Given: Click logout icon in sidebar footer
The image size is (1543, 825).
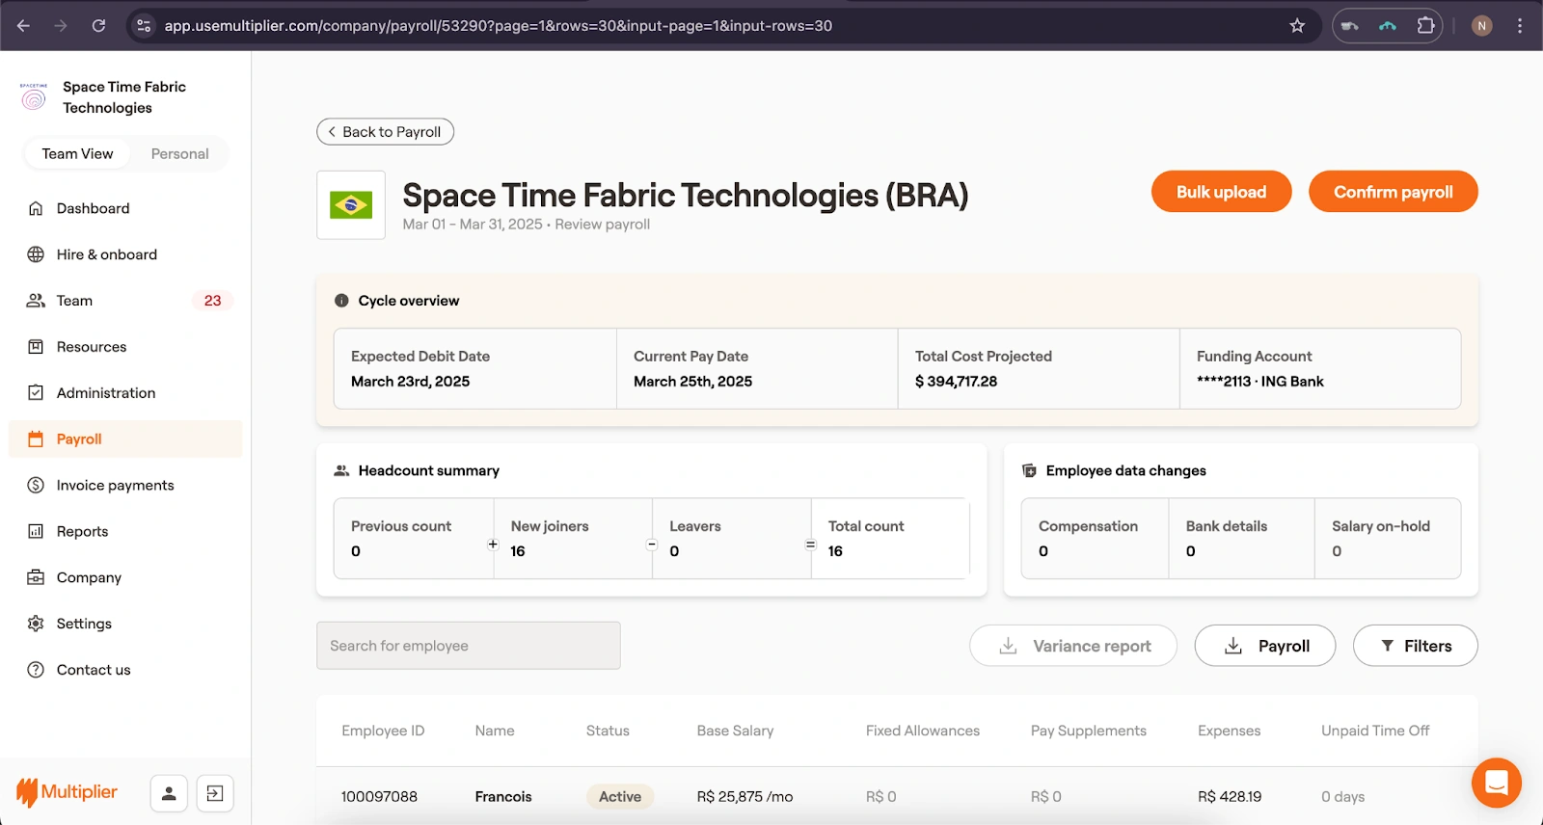Looking at the screenshot, I should 215,793.
